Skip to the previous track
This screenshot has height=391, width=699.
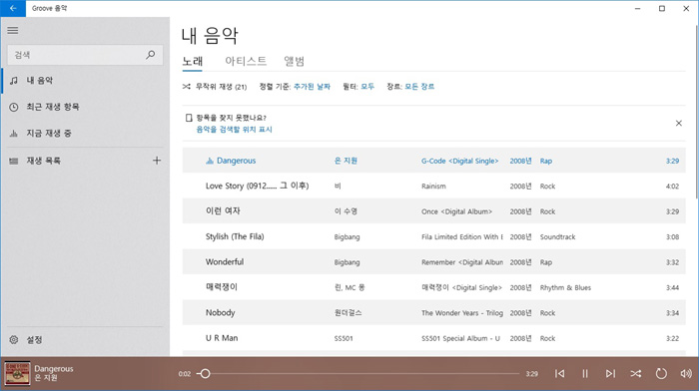pos(560,374)
